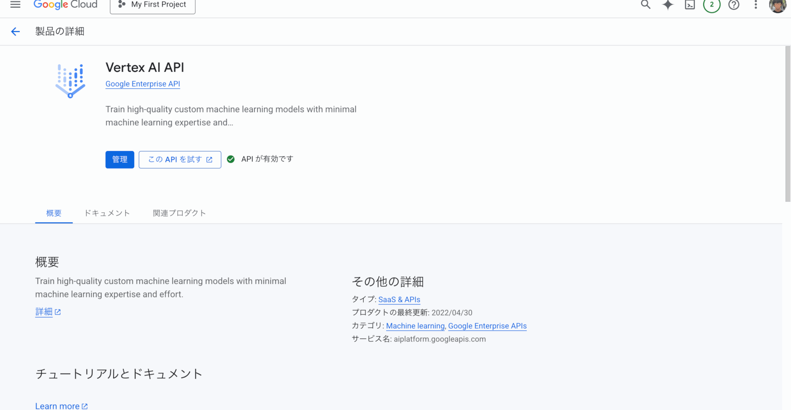Open the Google Enterprise API link
The width and height of the screenshot is (791, 410).
click(x=143, y=84)
